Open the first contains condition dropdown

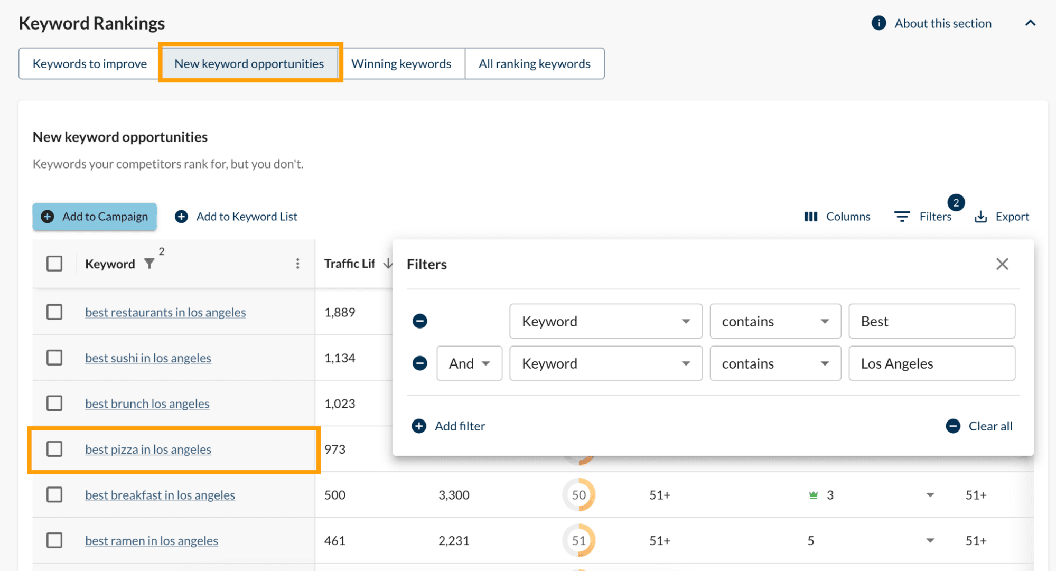(774, 321)
